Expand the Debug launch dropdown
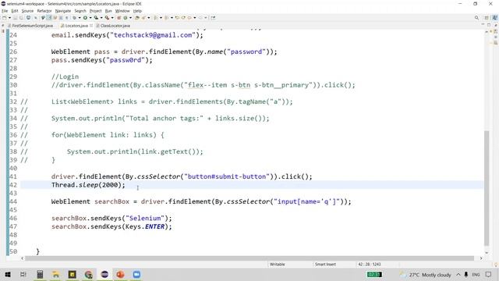Screen dimensions: 499x281 pyautogui.click(x=80, y=18)
